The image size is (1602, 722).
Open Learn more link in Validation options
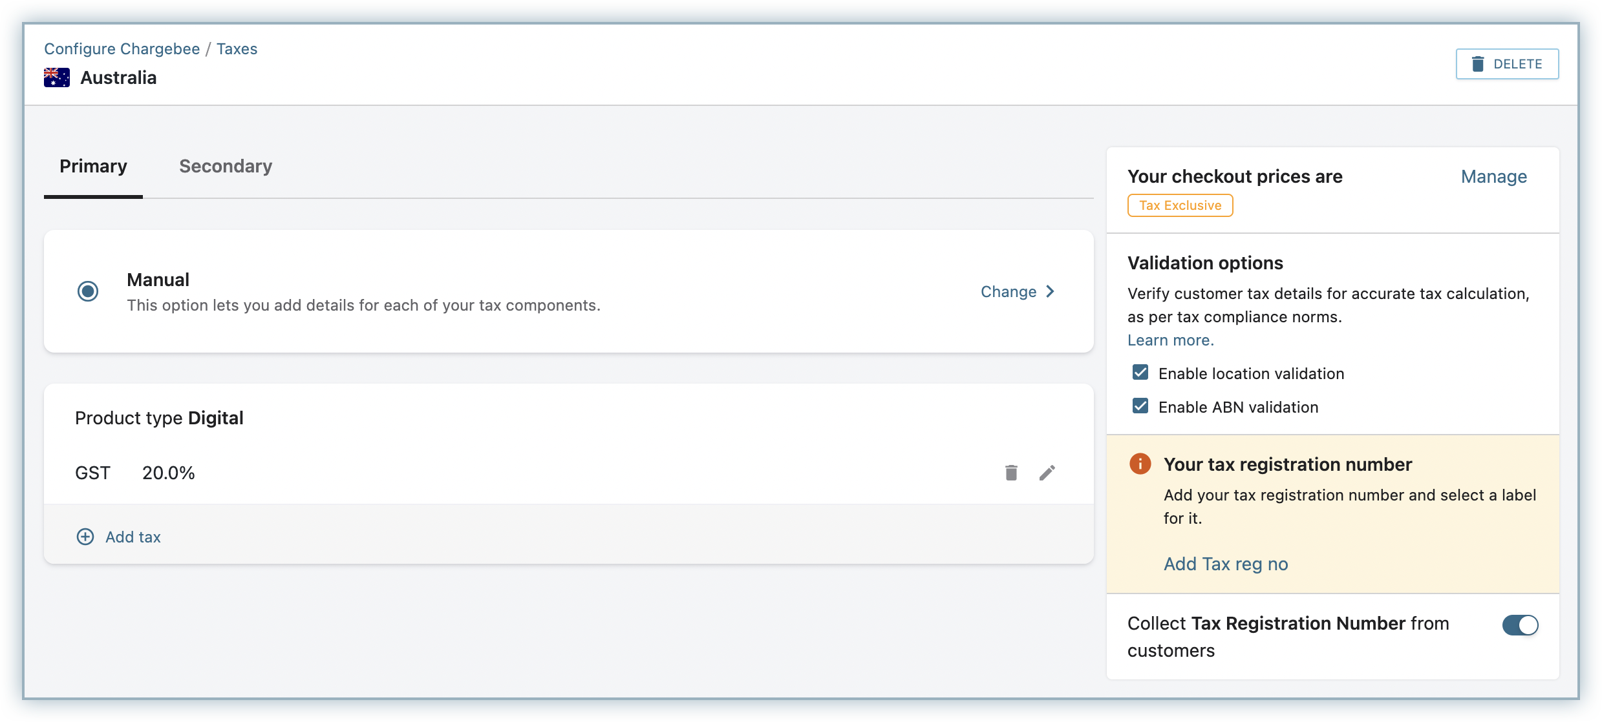(x=1170, y=340)
